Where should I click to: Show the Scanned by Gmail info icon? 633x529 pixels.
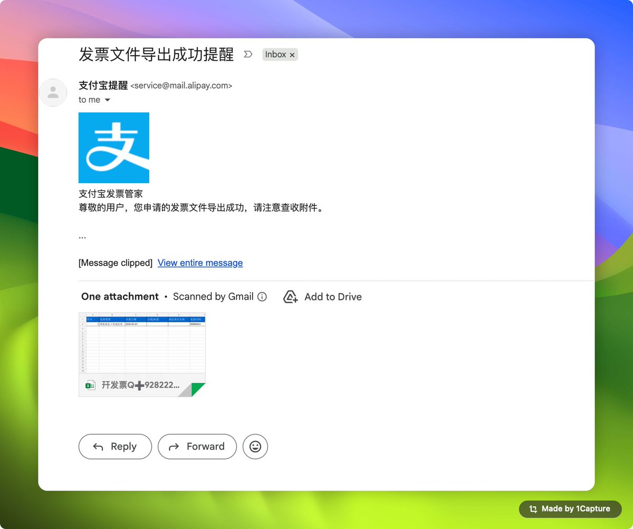pyautogui.click(x=262, y=296)
